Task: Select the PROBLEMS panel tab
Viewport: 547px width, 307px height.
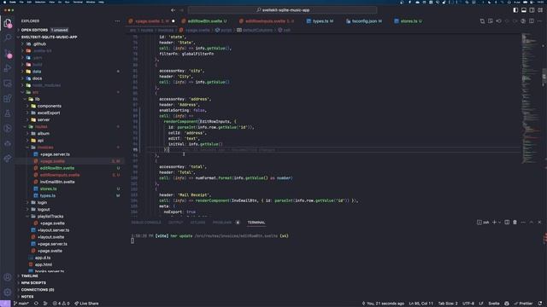Action: (x=222, y=223)
